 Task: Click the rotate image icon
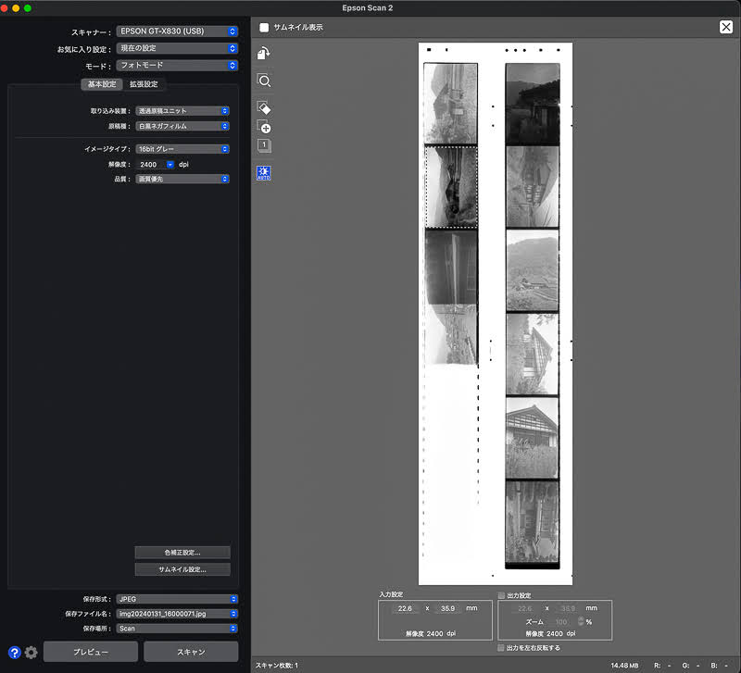263,54
